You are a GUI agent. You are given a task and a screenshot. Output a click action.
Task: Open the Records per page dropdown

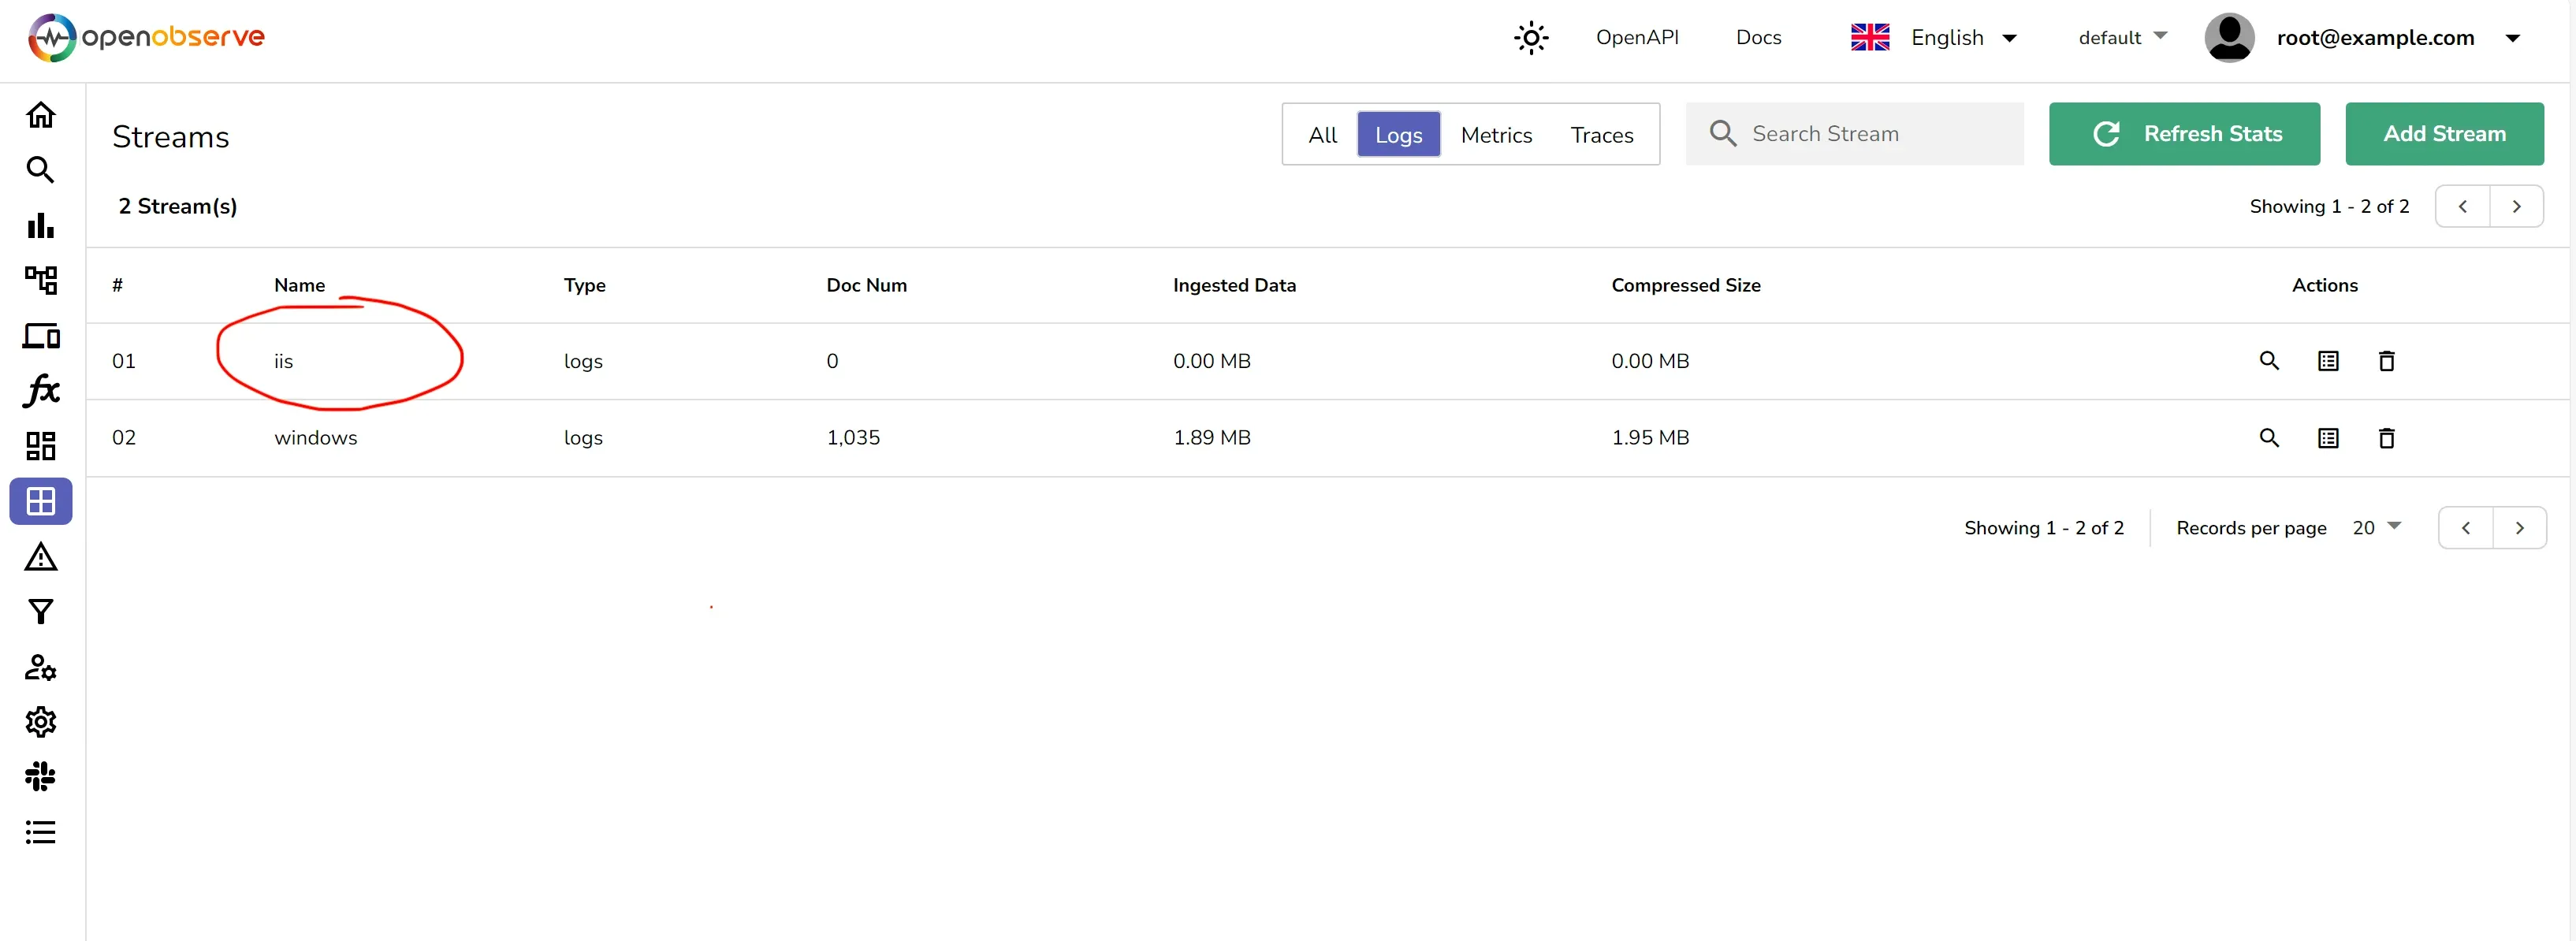[2375, 528]
